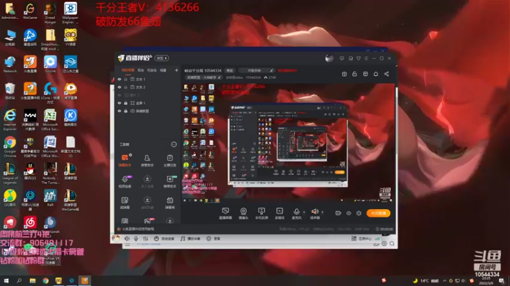Add a 多媒体 multimedia source
The height and width of the screenshot is (286, 510).
[x=280, y=214]
